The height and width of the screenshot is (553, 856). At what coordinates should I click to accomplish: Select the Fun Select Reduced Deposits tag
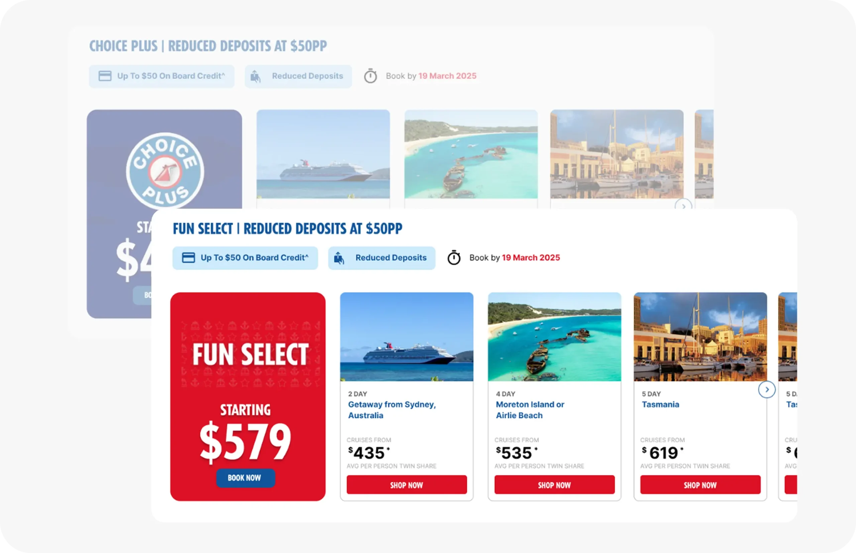pyautogui.click(x=382, y=258)
